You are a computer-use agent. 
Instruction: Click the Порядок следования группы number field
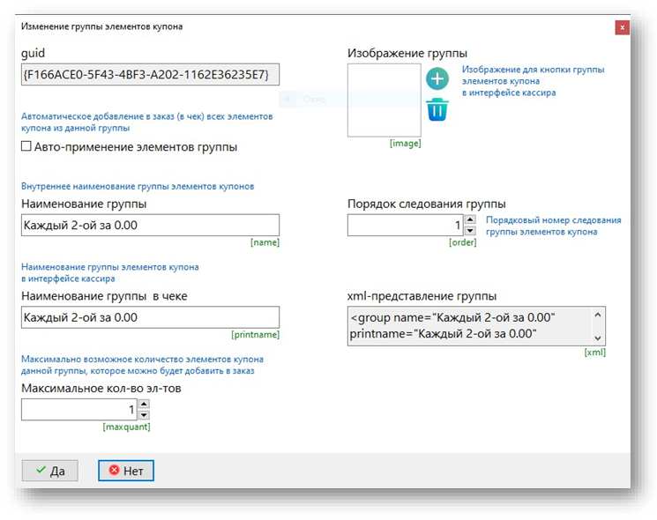tap(405, 226)
